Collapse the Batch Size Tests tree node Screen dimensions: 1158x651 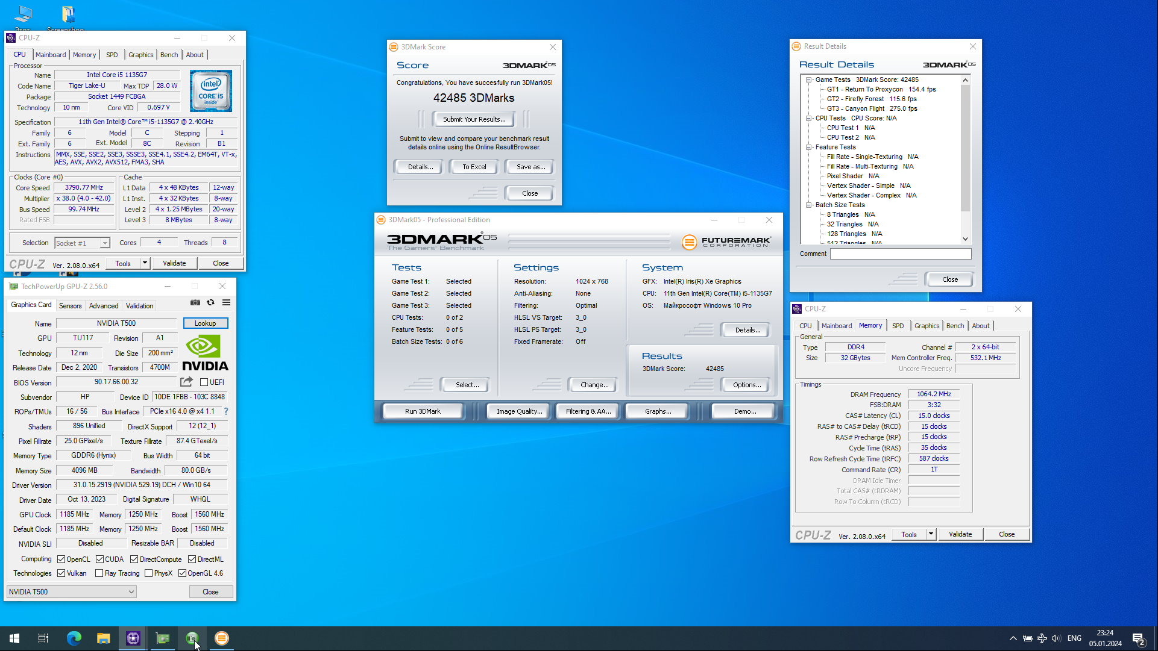[x=809, y=205]
